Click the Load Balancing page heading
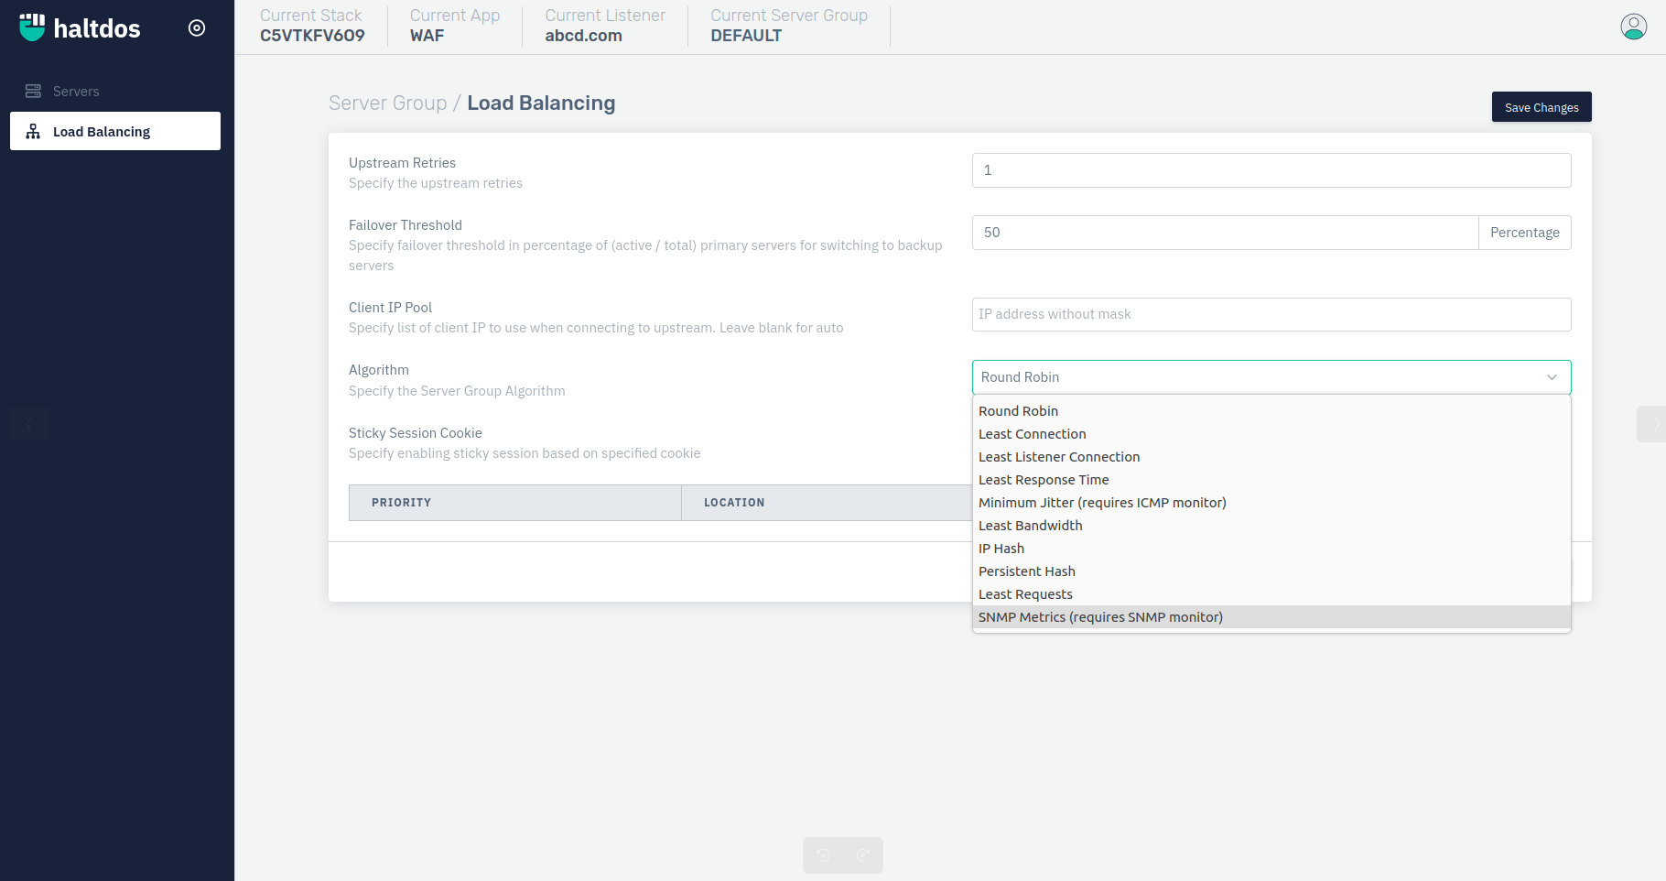This screenshot has width=1666, height=881. 541,103
